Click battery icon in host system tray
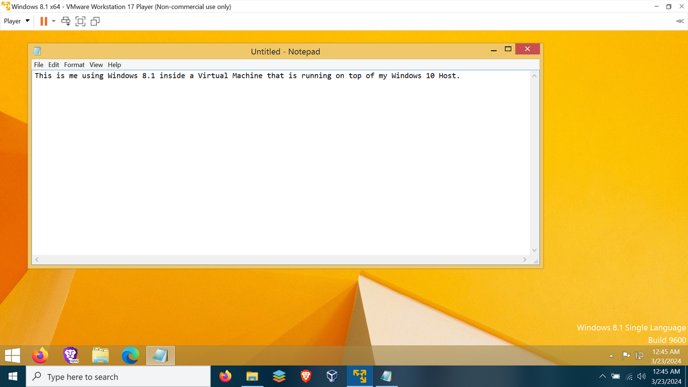Viewport: 688px width, 387px height. point(616,376)
